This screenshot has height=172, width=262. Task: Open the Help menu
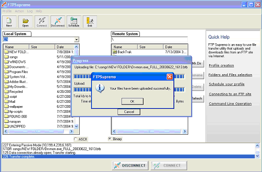coord(39,11)
